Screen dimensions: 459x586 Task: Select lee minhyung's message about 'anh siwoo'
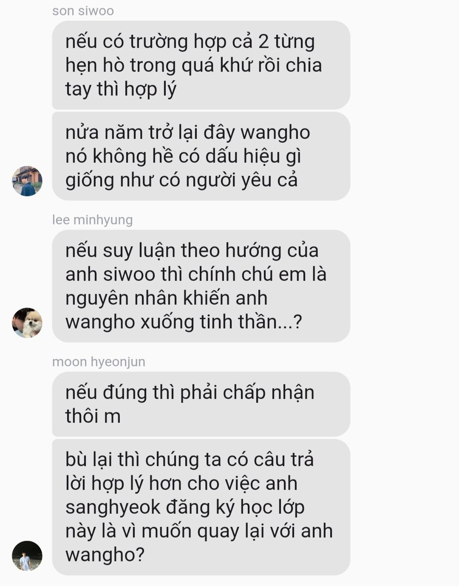pyautogui.click(x=201, y=286)
